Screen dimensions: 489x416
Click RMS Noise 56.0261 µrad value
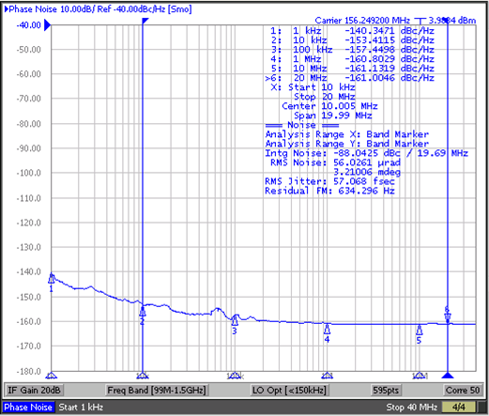click(367, 162)
